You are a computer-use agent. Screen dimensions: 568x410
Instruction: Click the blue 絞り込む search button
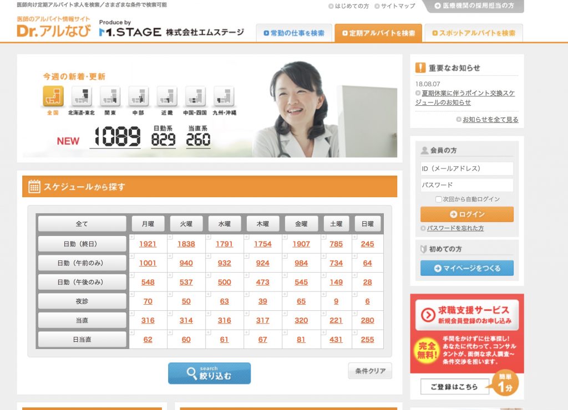coord(209,373)
